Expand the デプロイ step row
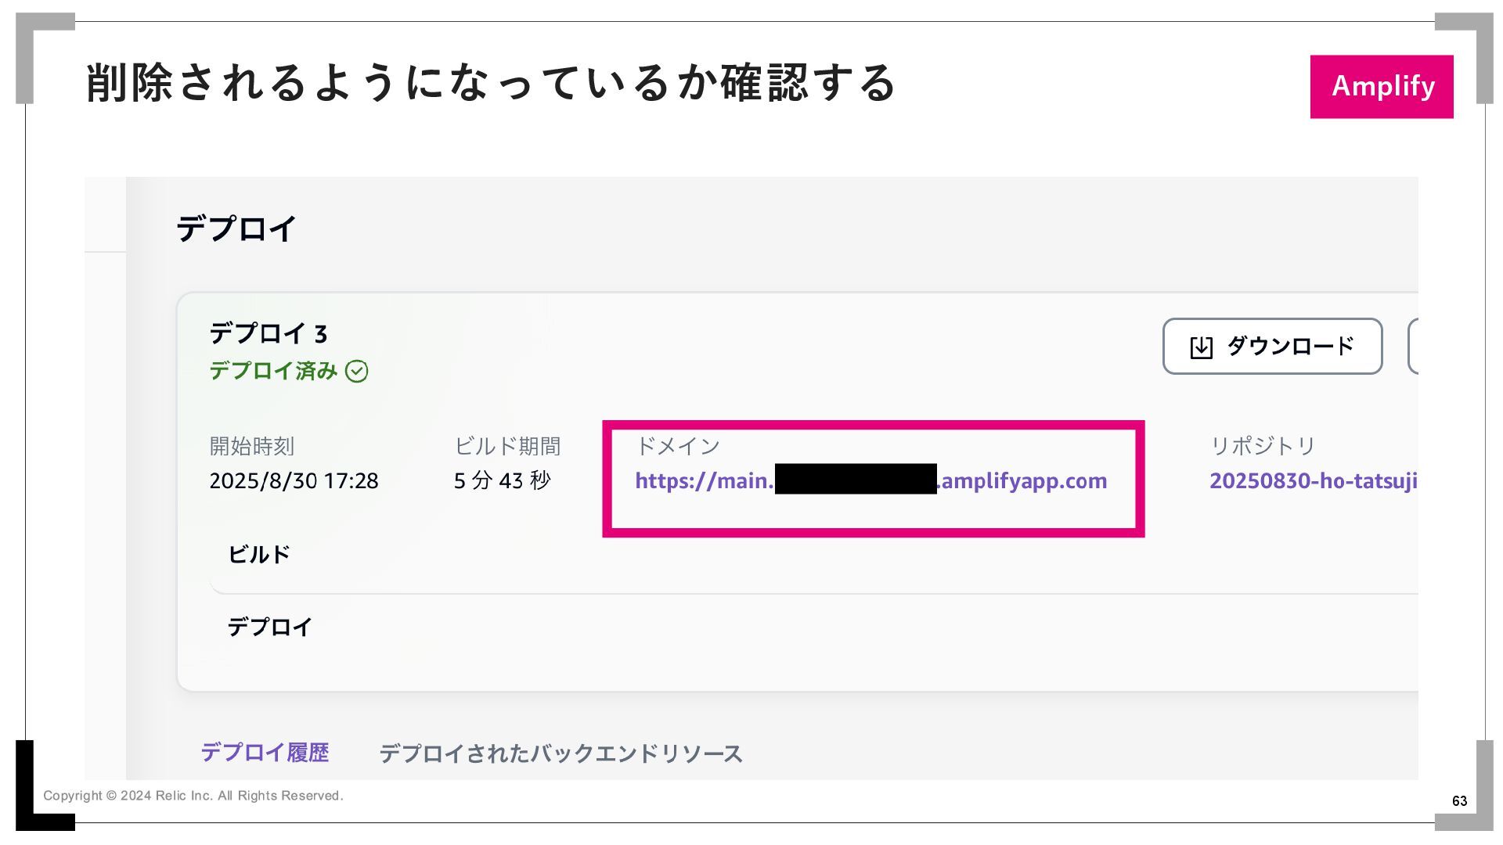1503x845 pixels. tap(814, 627)
